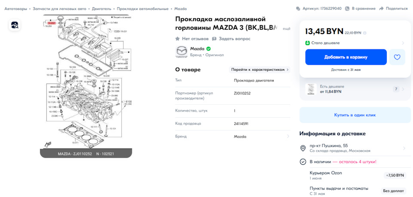413x197 pixels.
Task: Click Пункты выдачи и постаматы option
Action: coord(339,188)
